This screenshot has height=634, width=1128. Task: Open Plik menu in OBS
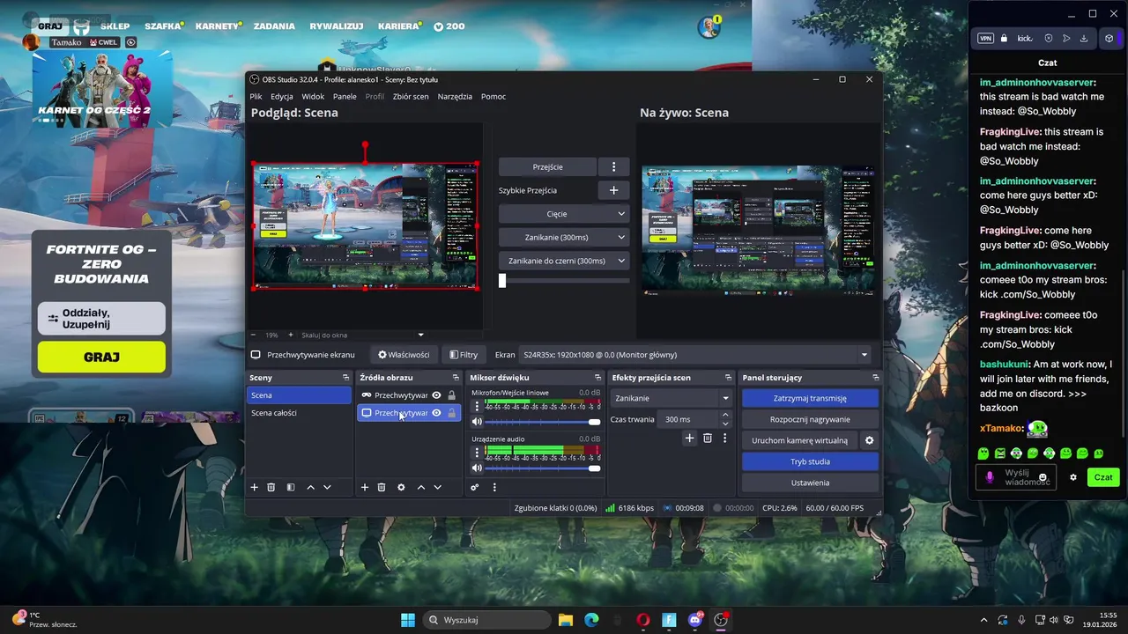[x=256, y=96]
